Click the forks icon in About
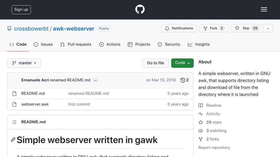Screen dimensions: 280x157 tap(201, 139)
